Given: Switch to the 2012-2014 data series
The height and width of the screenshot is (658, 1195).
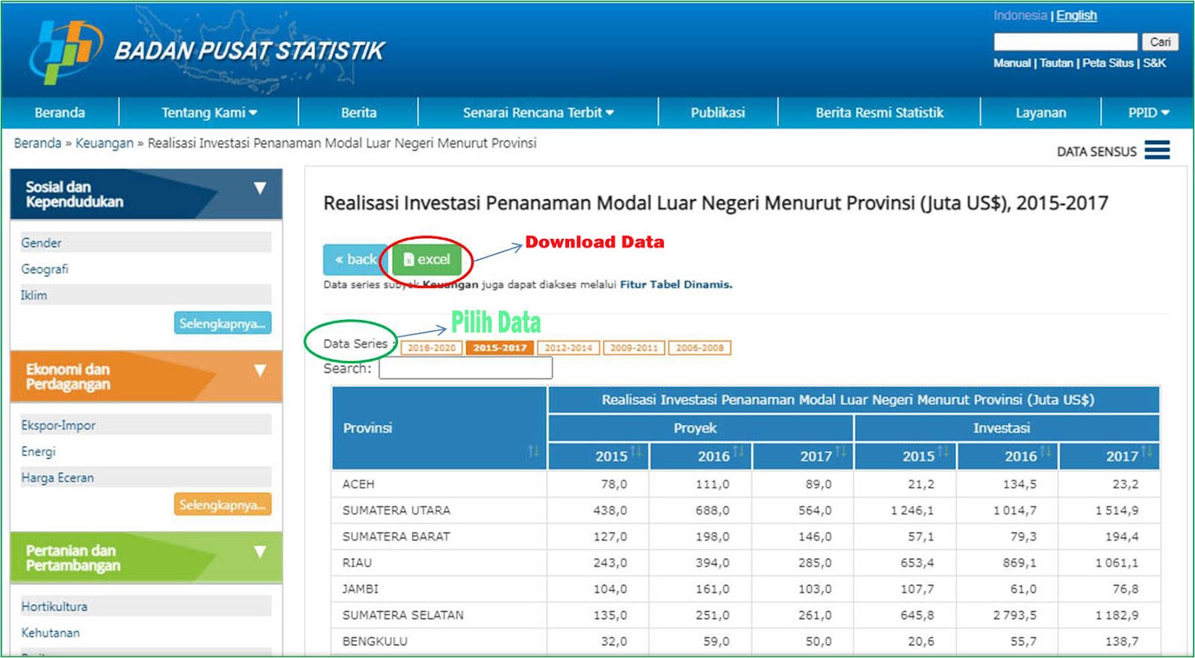Looking at the screenshot, I should point(568,348).
